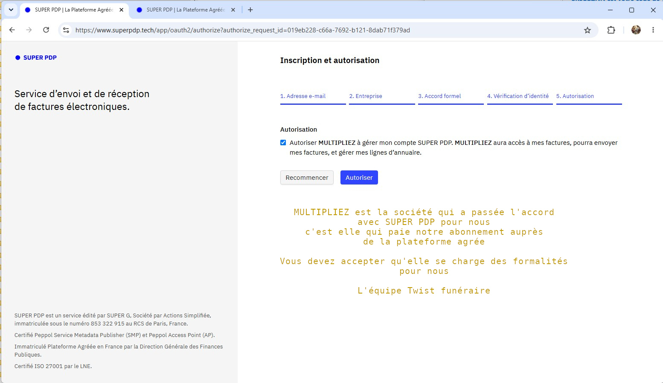Viewport: 663px width, 383px height.
Task: Open the Chrome three-dot menu
Action: pos(653,30)
